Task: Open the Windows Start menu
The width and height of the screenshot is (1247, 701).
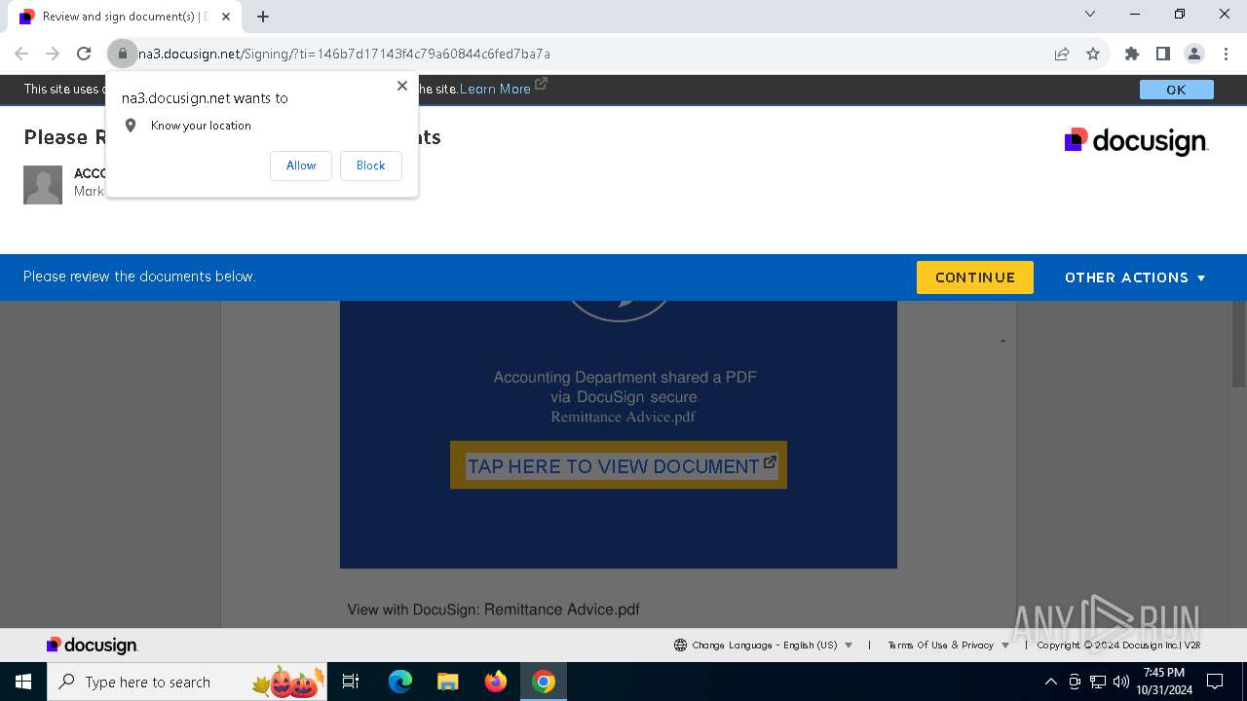Action: (x=23, y=682)
